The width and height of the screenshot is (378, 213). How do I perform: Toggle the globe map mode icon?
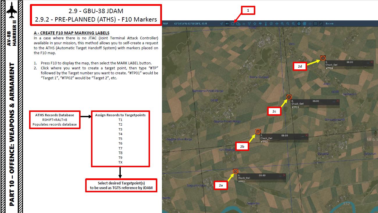click(299, 24)
